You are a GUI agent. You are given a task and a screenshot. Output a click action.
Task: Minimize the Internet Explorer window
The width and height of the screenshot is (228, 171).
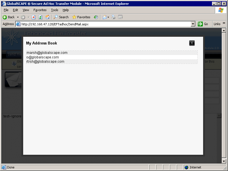(214, 4)
